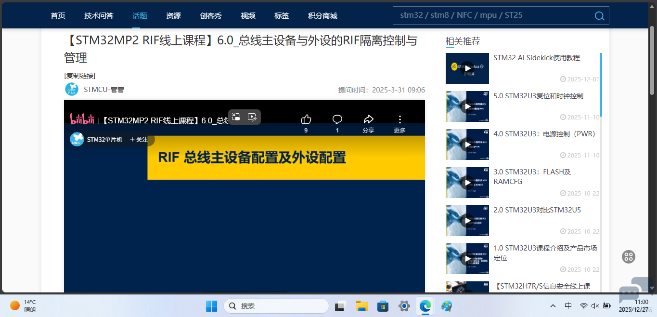Open the Settings gear in the taskbar
Image resolution: width=657 pixels, height=317 pixels.
coord(404,306)
